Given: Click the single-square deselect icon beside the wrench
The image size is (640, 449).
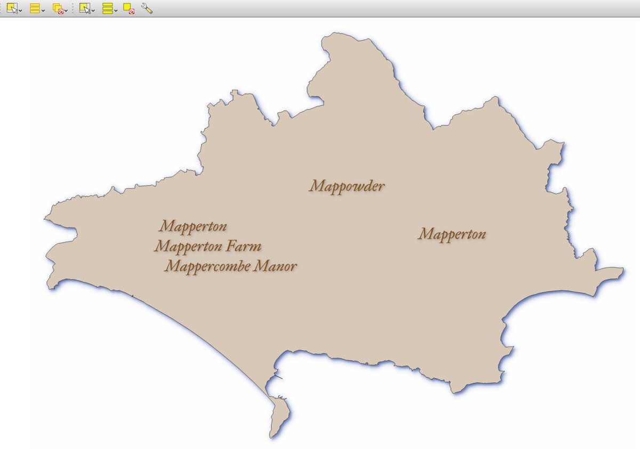Looking at the screenshot, I should (129, 8).
